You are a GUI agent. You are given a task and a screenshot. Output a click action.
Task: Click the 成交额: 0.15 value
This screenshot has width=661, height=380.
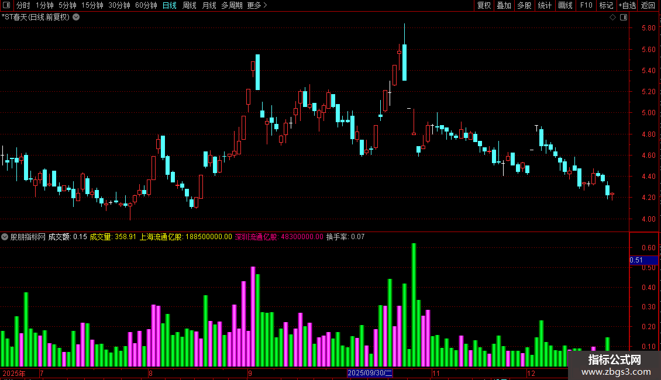pyautogui.click(x=67, y=237)
